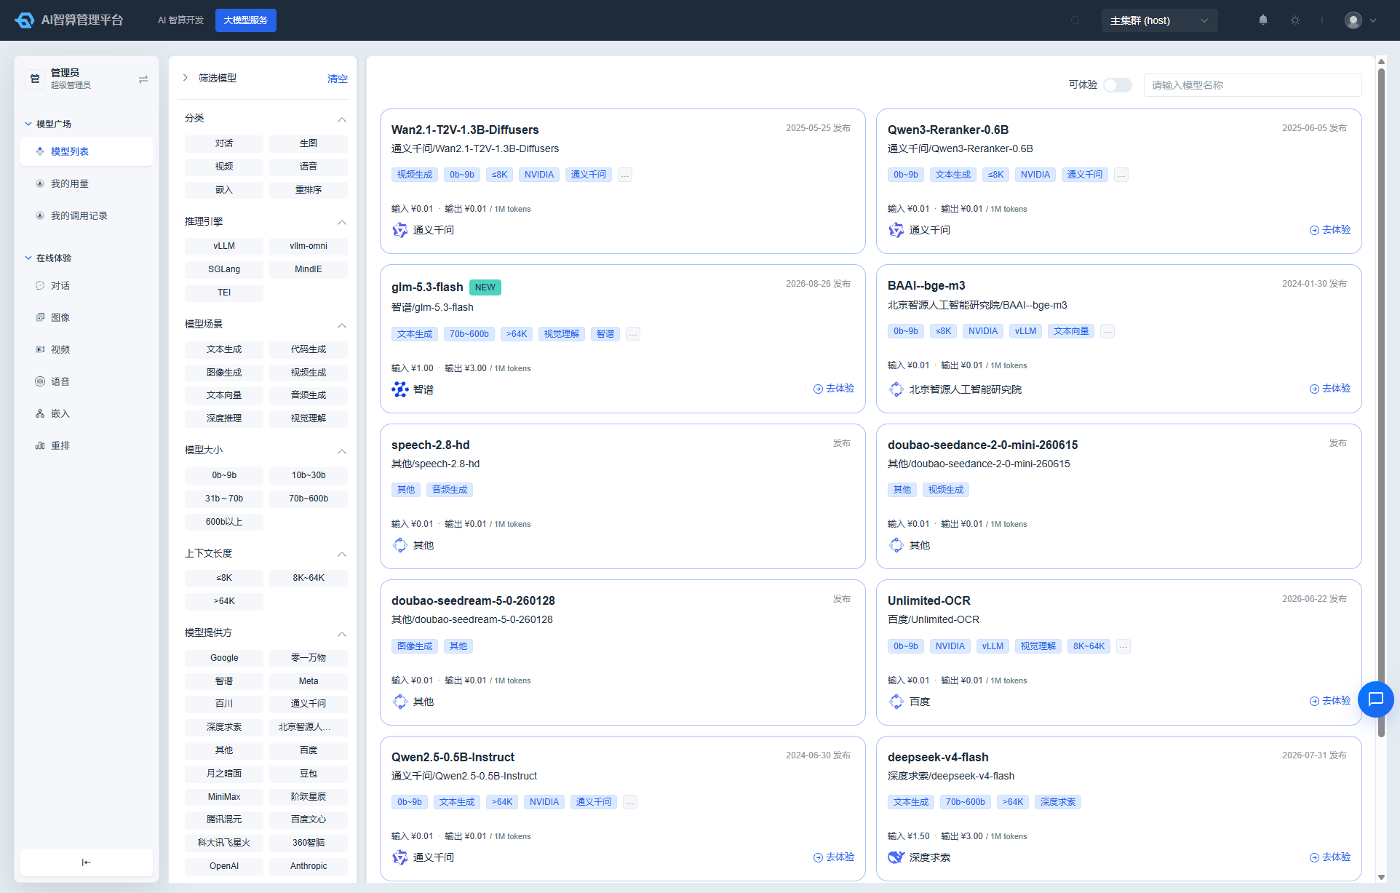Open the user avatar menu
The width and height of the screenshot is (1400, 893).
tap(1361, 20)
